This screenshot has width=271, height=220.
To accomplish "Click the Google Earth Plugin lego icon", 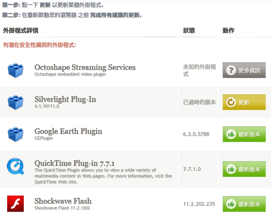I will point(16,134).
